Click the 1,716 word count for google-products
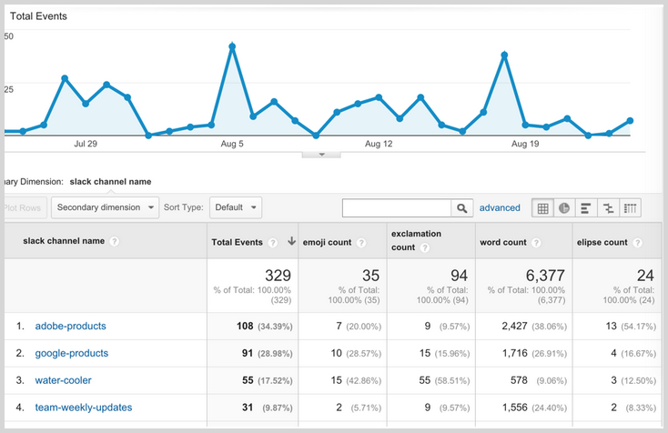 pos(514,353)
